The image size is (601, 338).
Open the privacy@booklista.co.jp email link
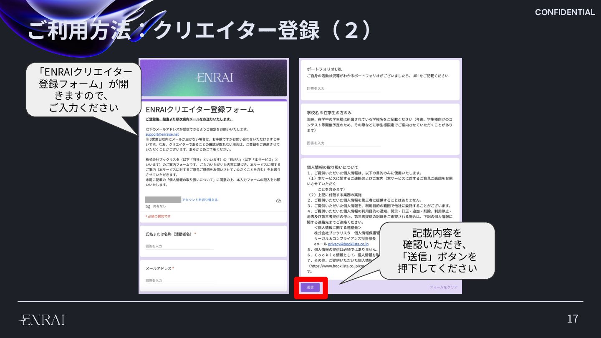tap(348, 244)
